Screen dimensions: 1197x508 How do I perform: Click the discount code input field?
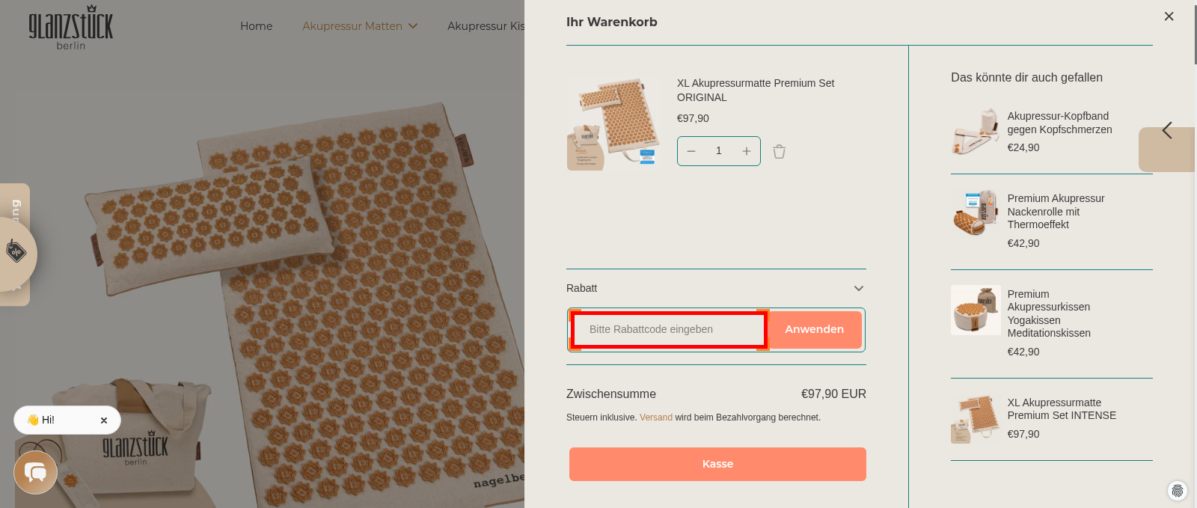coord(668,329)
